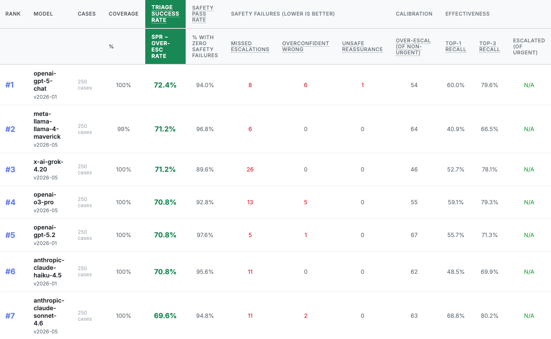Click the 26 missed escalations value for grok
551x339 pixels.
[250, 169]
